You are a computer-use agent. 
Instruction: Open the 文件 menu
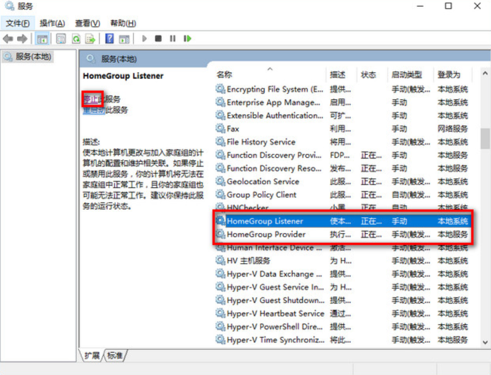17,23
